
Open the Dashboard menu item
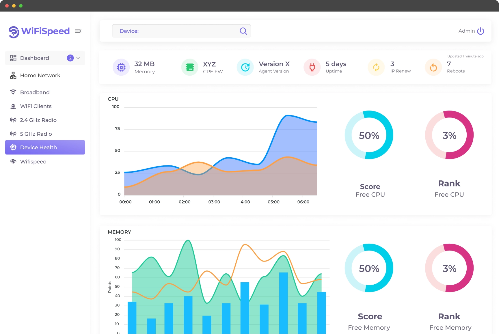[x=45, y=58]
